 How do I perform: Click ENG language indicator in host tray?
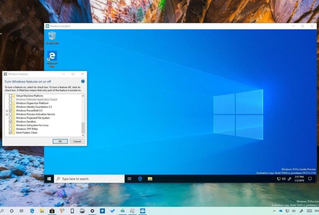316,211
